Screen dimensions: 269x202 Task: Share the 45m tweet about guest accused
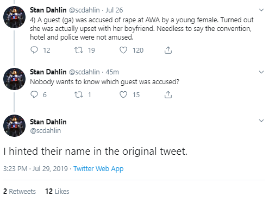coord(168,94)
